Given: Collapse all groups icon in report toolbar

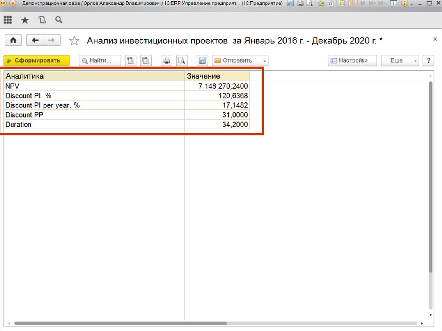Looking at the screenshot, I should 146,60.
